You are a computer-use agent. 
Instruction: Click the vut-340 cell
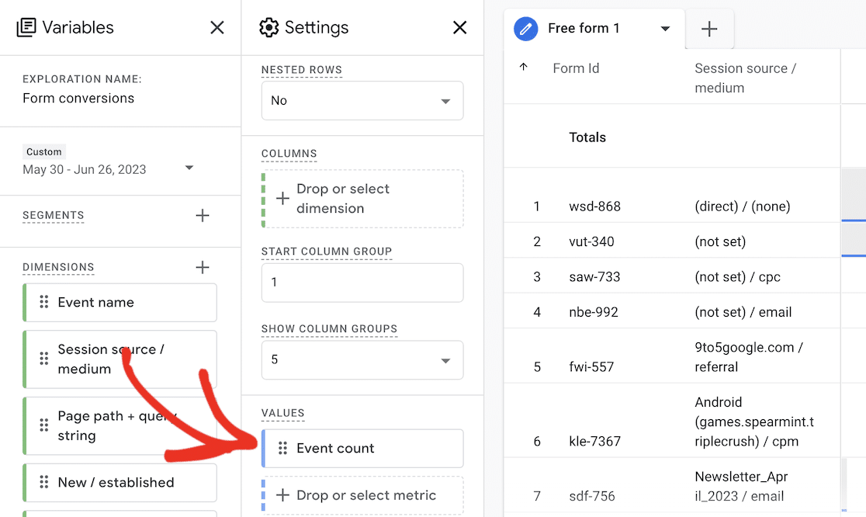click(591, 241)
